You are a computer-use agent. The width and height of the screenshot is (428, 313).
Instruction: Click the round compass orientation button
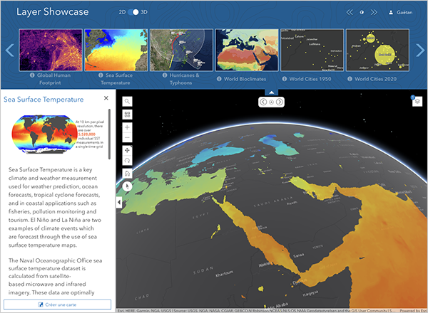pyautogui.click(x=127, y=186)
